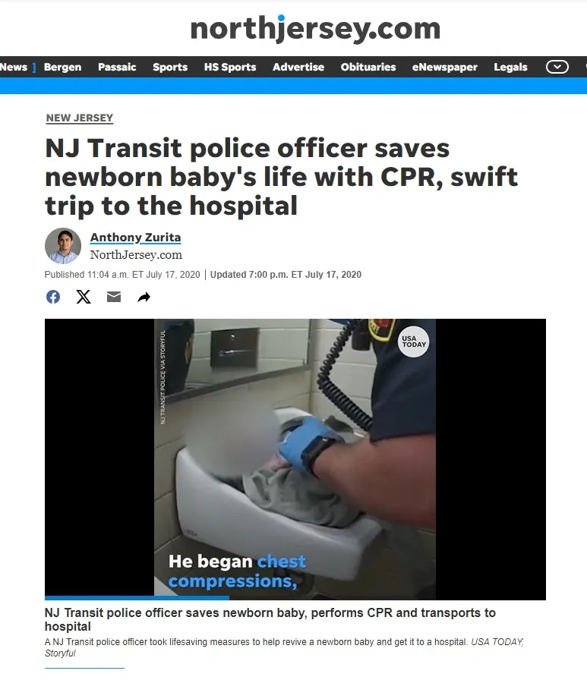
Task: Share article via email envelope icon
Action: tap(114, 297)
